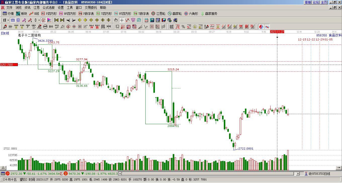The width and height of the screenshot is (342, 183).
Task: Select the red target circle drawing tool
Action: [x=68, y=27]
